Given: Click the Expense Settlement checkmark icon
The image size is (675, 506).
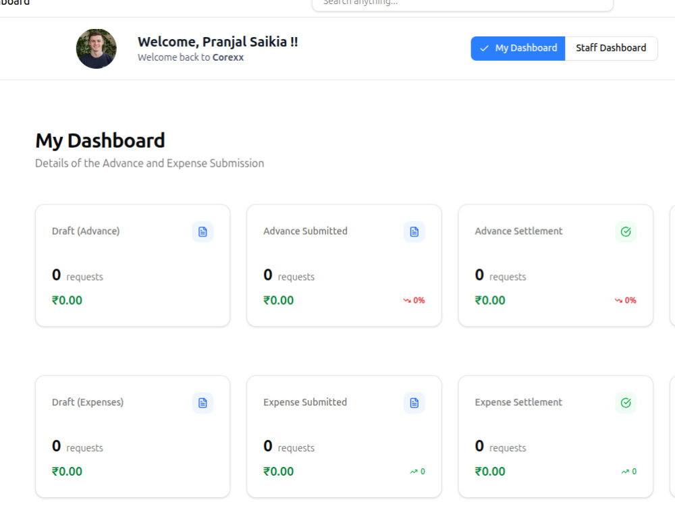Looking at the screenshot, I should pyautogui.click(x=626, y=403).
